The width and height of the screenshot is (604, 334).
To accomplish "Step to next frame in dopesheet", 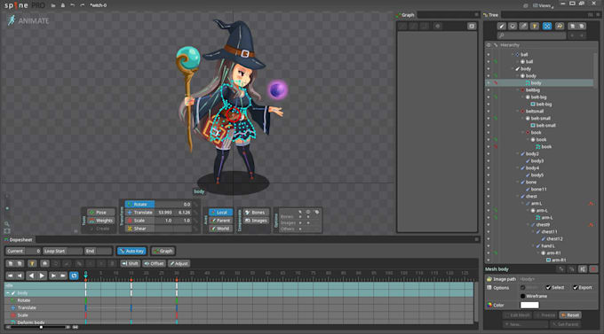I will [53, 276].
